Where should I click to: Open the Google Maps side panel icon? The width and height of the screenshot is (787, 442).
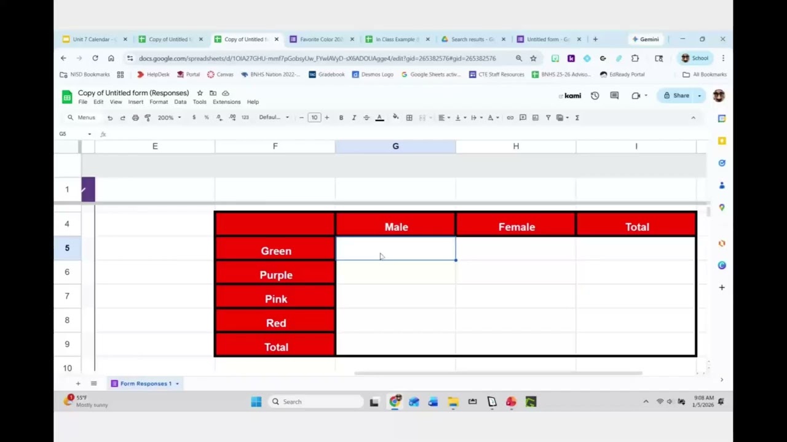[722, 207]
